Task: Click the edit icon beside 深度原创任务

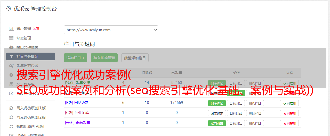Action: [11, 93]
